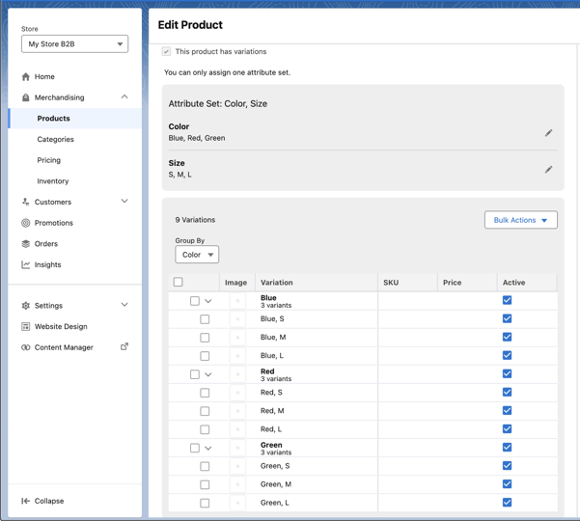This screenshot has height=521, width=580.
Task: Collapse the Green variants group chevron
Action: [x=208, y=449]
